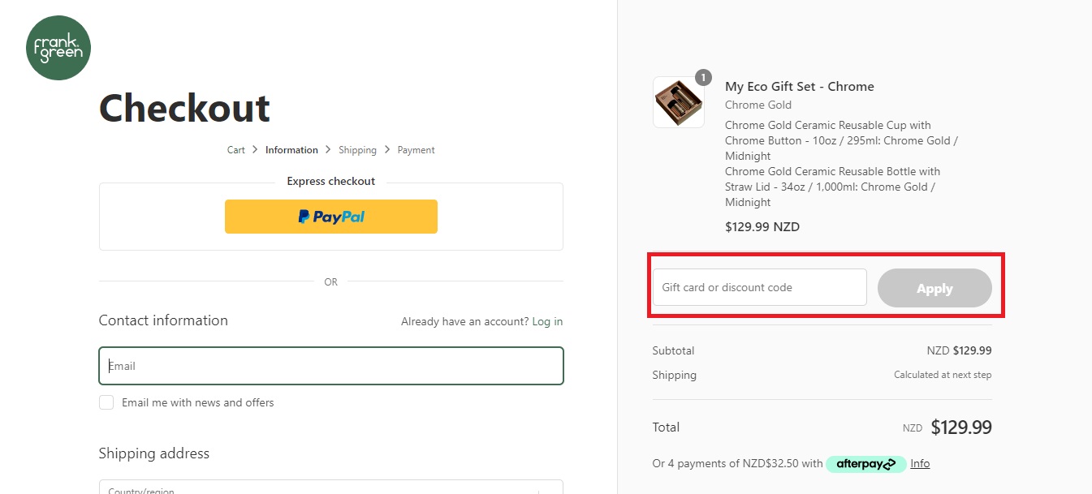Click the quantity badge on the product image
The image size is (1092, 494).
(702, 78)
